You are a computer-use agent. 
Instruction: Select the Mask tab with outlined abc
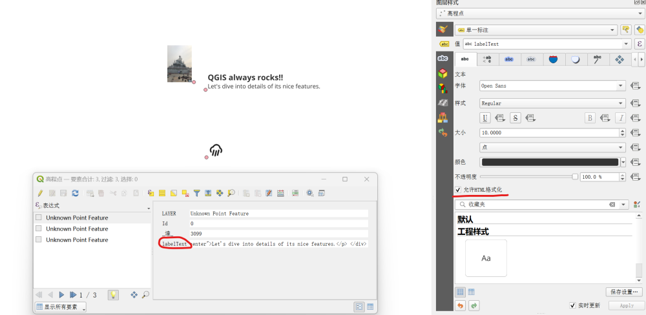pyautogui.click(x=532, y=59)
